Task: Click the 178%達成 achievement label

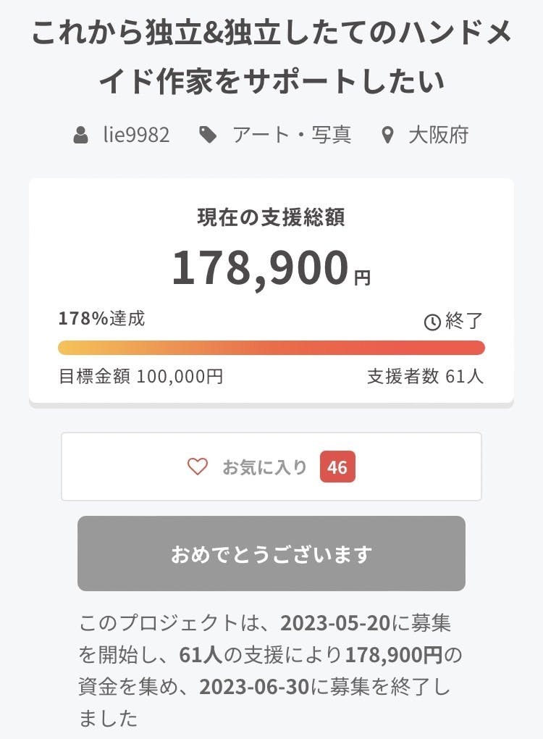Action: point(102,319)
